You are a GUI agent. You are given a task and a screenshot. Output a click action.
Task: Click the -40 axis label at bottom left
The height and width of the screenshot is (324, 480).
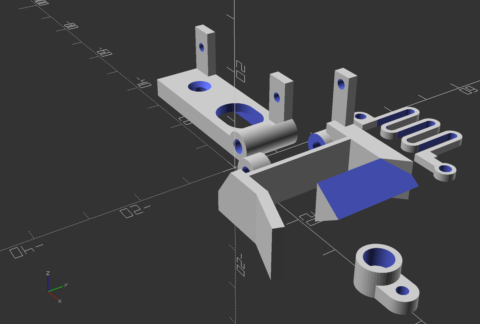25,251
